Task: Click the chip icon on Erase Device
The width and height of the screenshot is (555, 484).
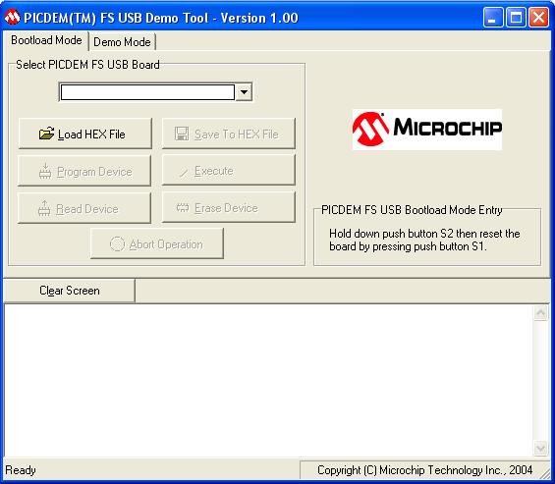Action: pyautogui.click(x=183, y=207)
